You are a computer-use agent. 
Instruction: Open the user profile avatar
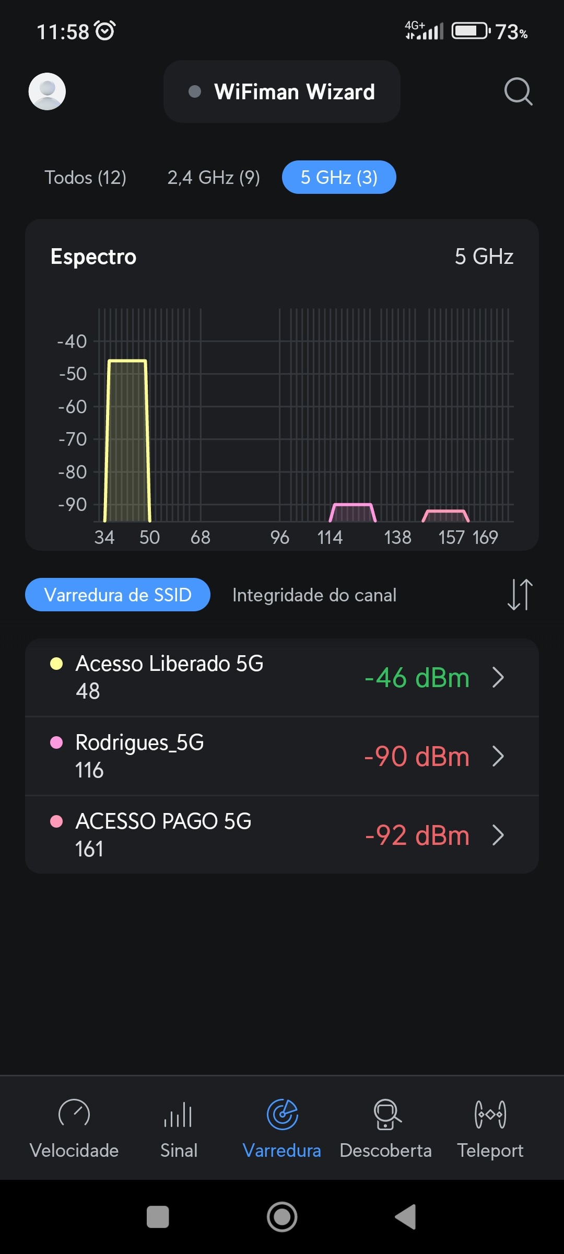point(47,91)
